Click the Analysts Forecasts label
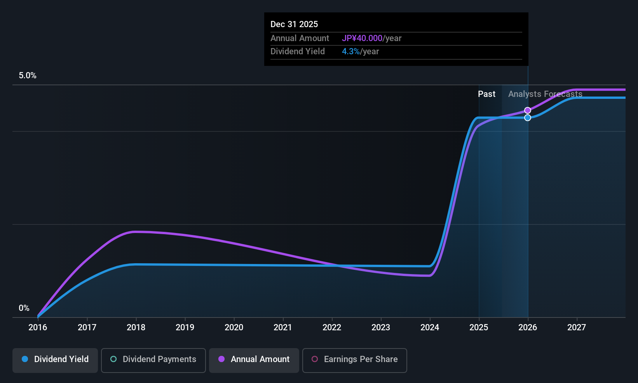 point(545,94)
